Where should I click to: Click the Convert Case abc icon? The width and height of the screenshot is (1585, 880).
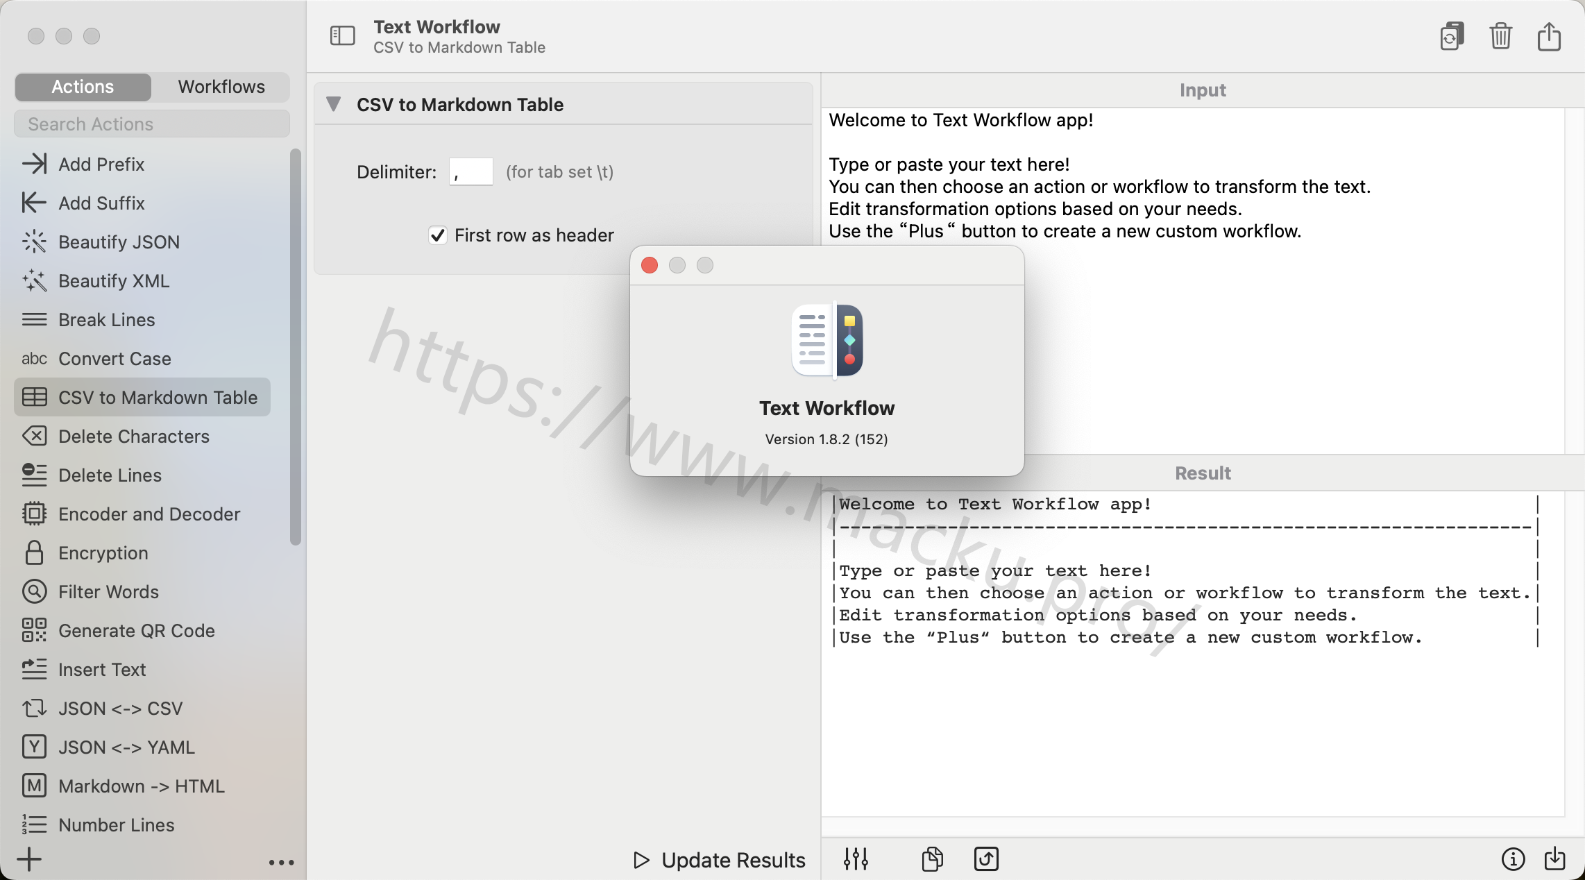pos(34,358)
